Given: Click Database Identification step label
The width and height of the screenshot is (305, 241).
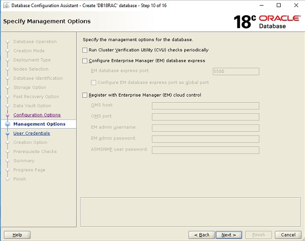Looking at the screenshot, I should pos(38,78).
